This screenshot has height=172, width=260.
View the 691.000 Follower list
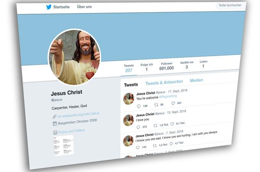coord(166,66)
